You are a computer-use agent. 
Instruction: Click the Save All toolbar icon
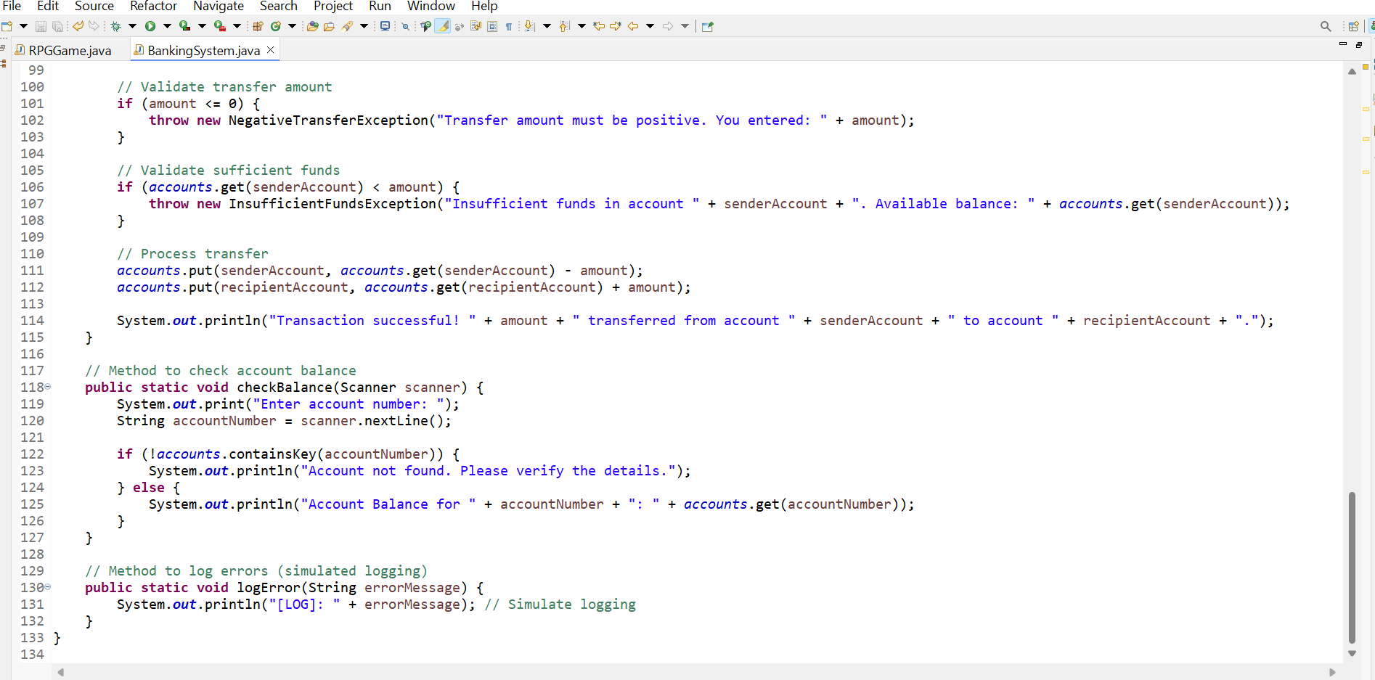point(57,26)
